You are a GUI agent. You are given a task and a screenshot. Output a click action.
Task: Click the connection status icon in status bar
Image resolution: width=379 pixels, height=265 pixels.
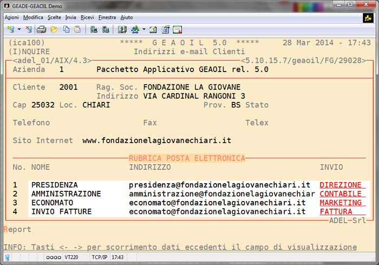[x=8, y=257]
